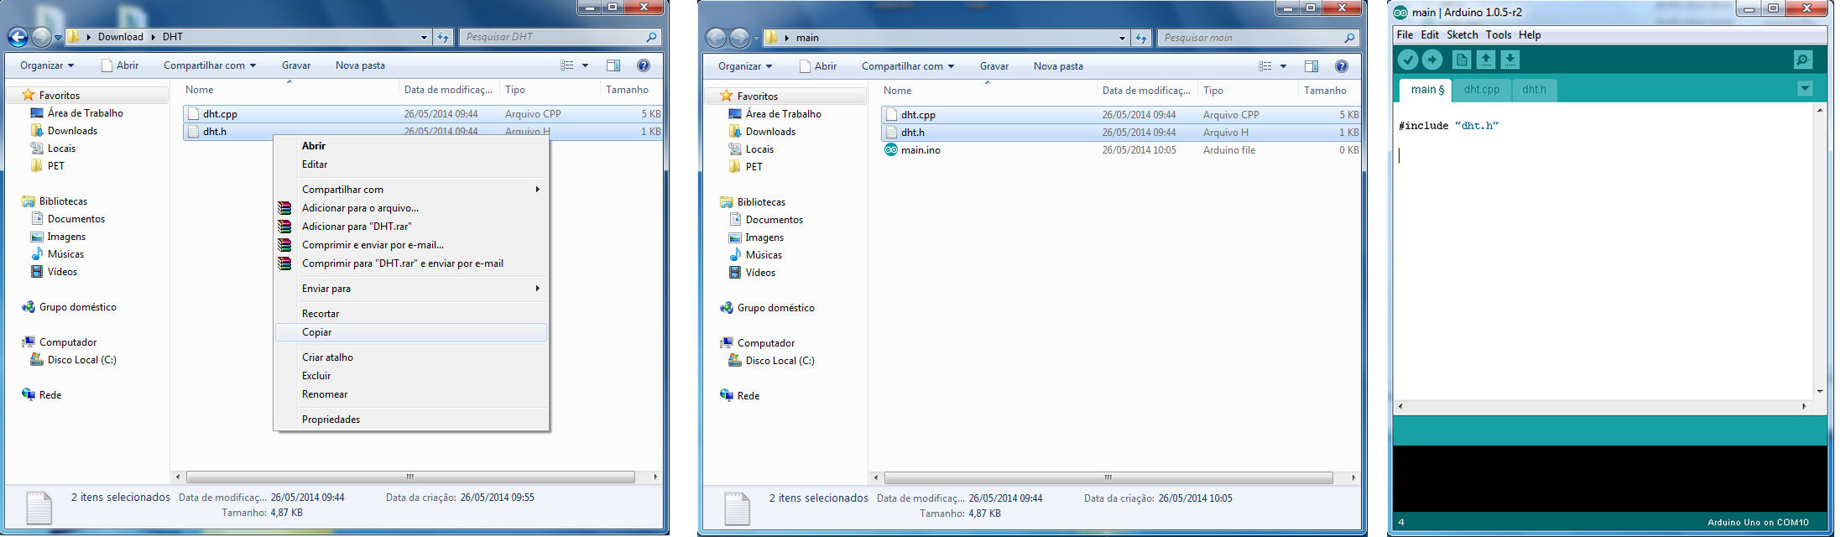Click help icon in DHT explorer window
Screen dimensions: 1846x537
(x=644, y=65)
